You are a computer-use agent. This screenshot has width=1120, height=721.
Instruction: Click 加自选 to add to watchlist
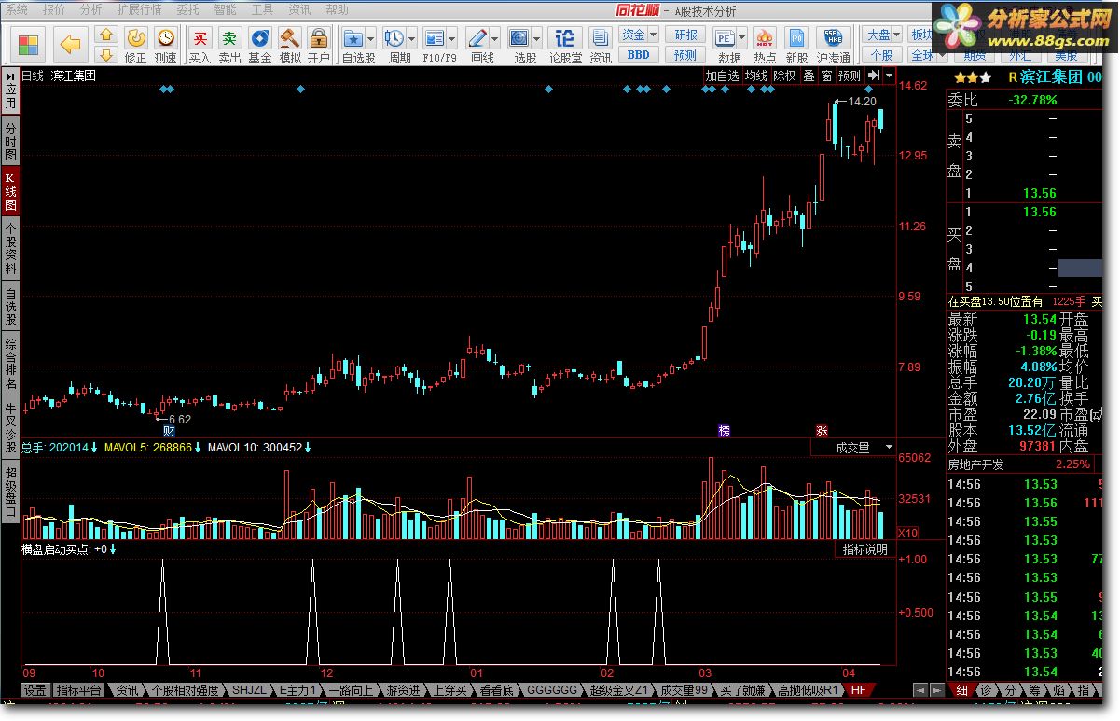[722, 76]
